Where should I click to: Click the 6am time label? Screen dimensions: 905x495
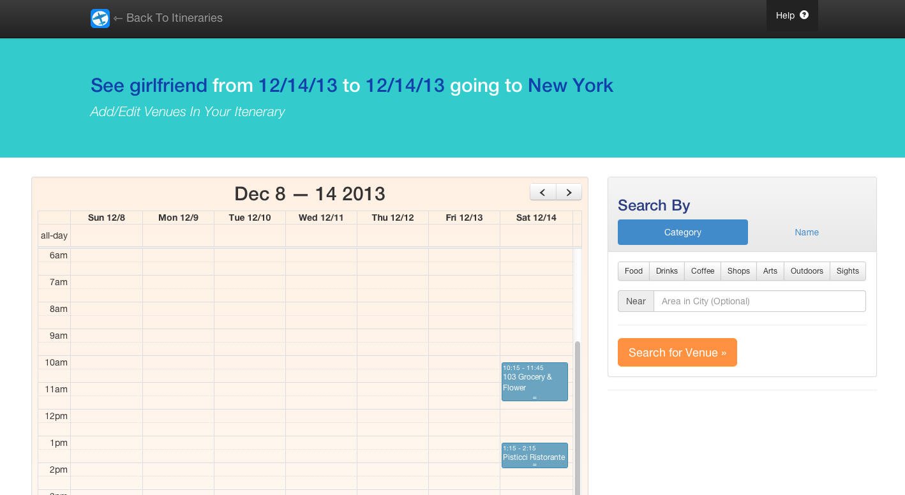(x=59, y=255)
